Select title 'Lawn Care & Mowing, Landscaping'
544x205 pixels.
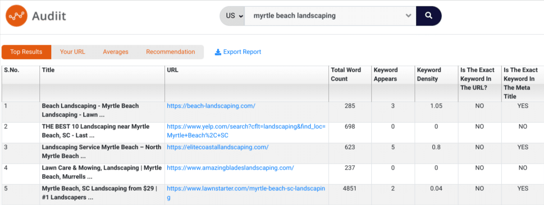pos(101,172)
